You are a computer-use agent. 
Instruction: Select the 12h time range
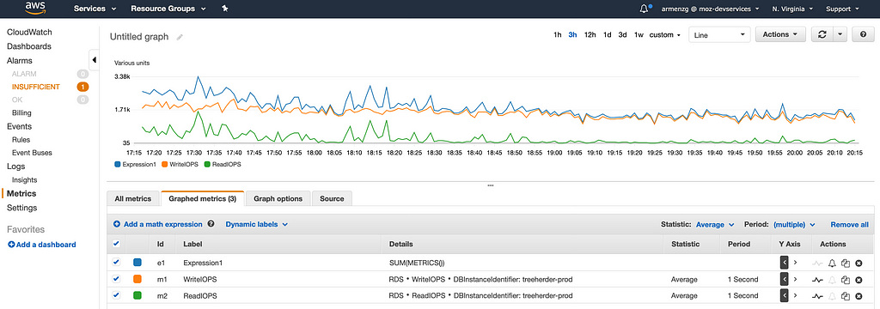click(590, 35)
